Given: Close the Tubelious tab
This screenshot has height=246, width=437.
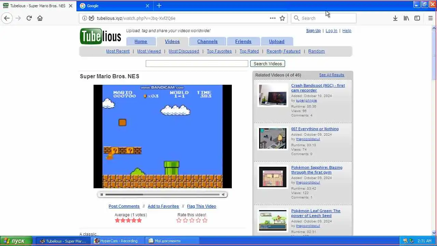Looking at the screenshot, I should pyautogui.click(x=71, y=5).
